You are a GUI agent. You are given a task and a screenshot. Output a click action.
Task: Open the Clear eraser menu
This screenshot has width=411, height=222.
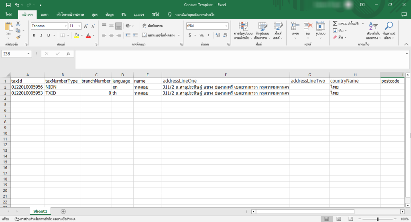(x=340, y=37)
